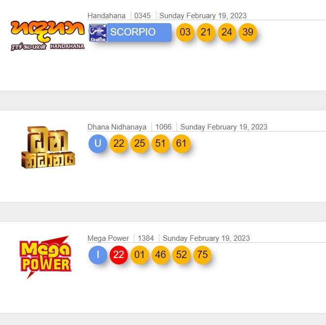Select the blue letter I ball
The height and width of the screenshot is (325, 326).
[98, 255]
